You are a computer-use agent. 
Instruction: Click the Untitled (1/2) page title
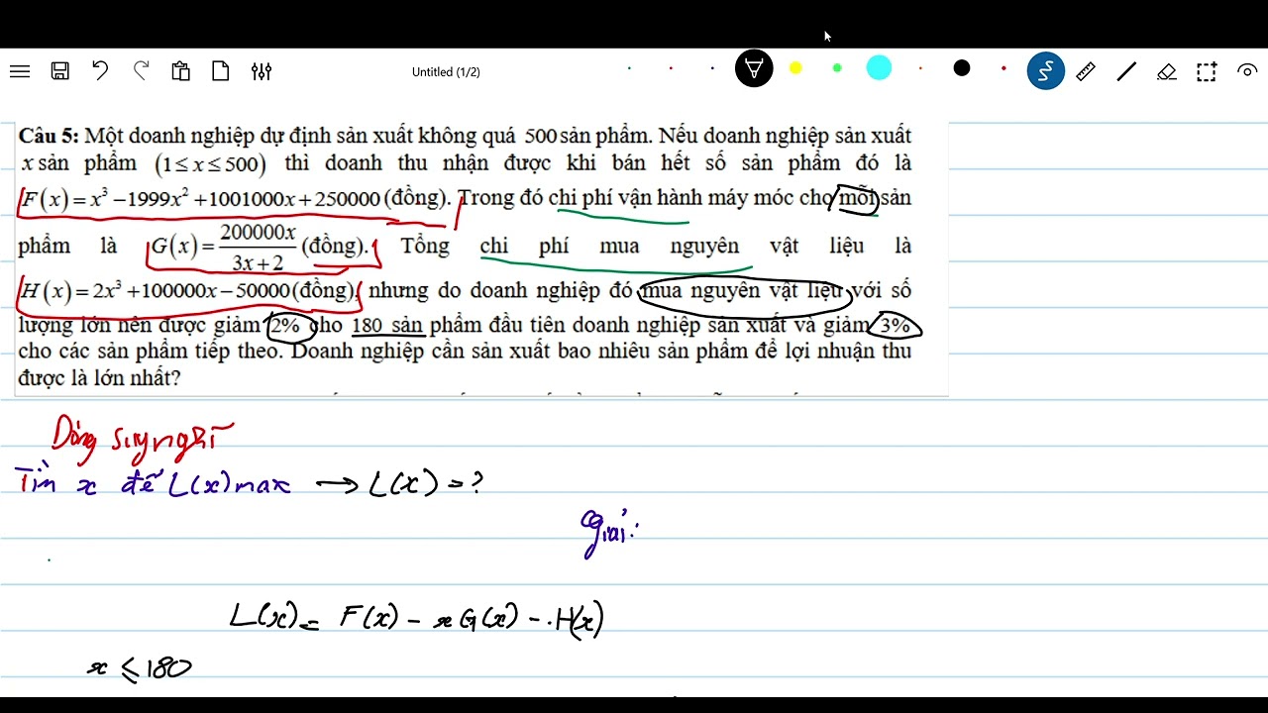click(x=446, y=72)
